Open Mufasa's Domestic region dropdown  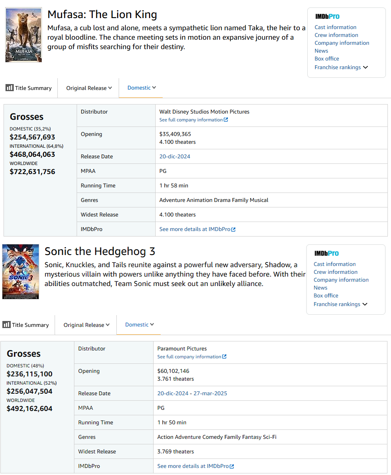click(x=141, y=88)
